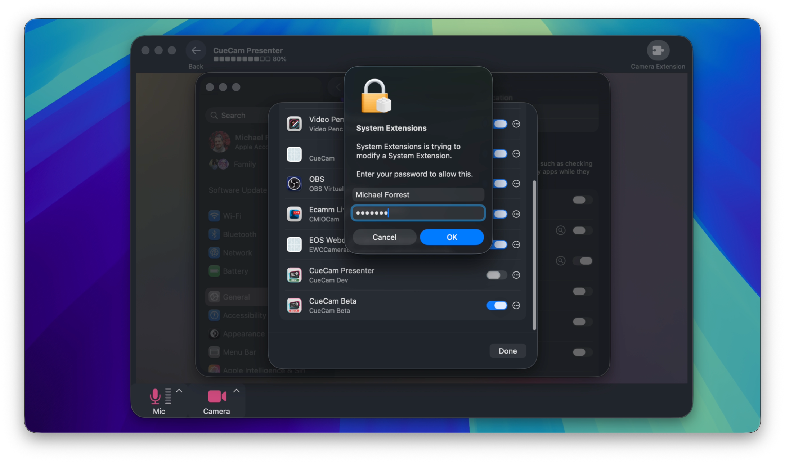This screenshot has width=785, height=463.
Task: Open more options for EOS Webcam
Action: point(516,244)
